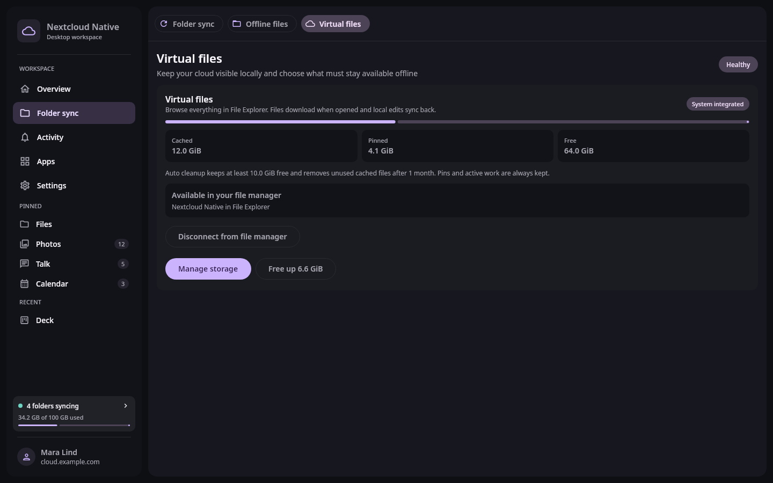Screen dimensions: 773x483
Task: Open Apps in the sidebar
Action: tap(74, 161)
